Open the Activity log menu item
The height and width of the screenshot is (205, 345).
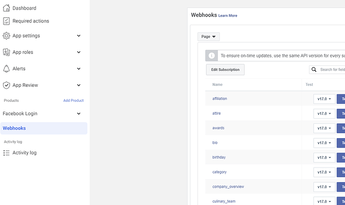[24, 153]
